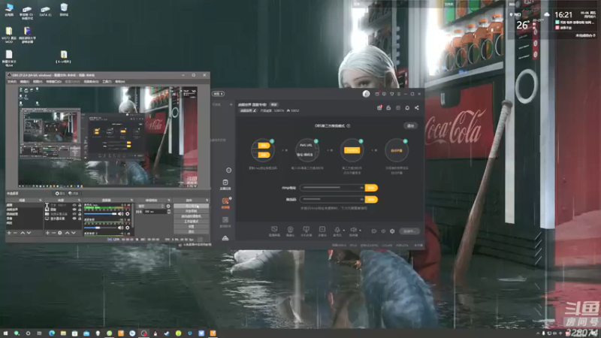601x338 pixels.
Task: Click the speaker icon in the bottom toolbar
Action: 353,231
